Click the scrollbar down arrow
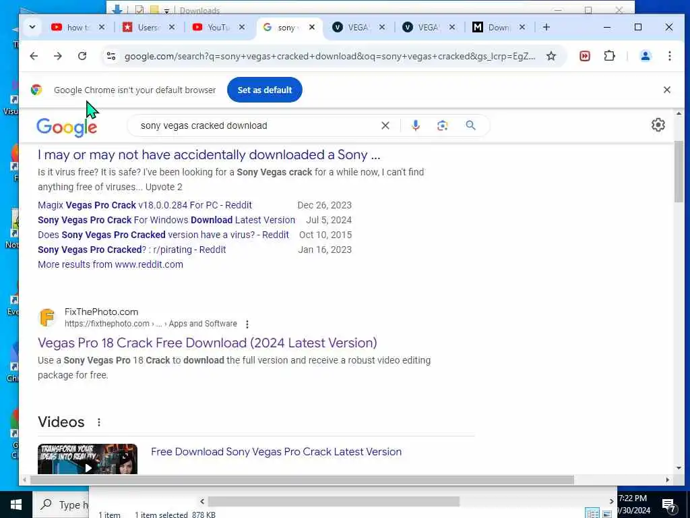Image resolution: width=690 pixels, height=518 pixels. [679, 468]
